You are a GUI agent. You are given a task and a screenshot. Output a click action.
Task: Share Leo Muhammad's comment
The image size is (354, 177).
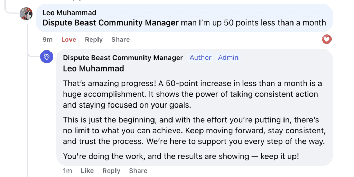click(120, 40)
